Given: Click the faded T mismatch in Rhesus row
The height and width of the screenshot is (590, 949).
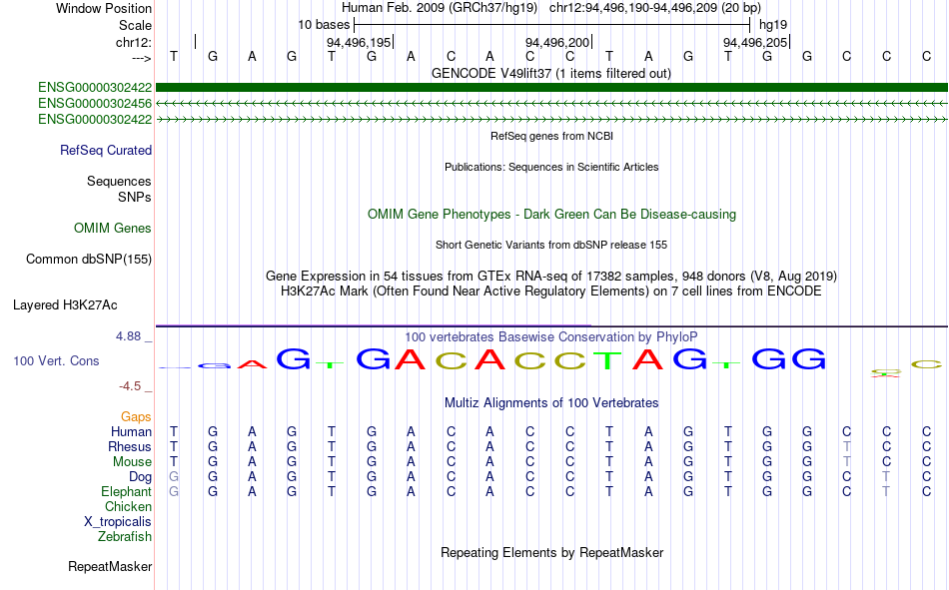Looking at the screenshot, I should tap(847, 447).
